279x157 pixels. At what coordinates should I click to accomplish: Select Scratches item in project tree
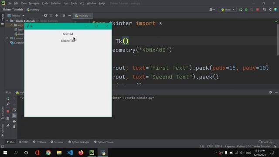(17, 43)
